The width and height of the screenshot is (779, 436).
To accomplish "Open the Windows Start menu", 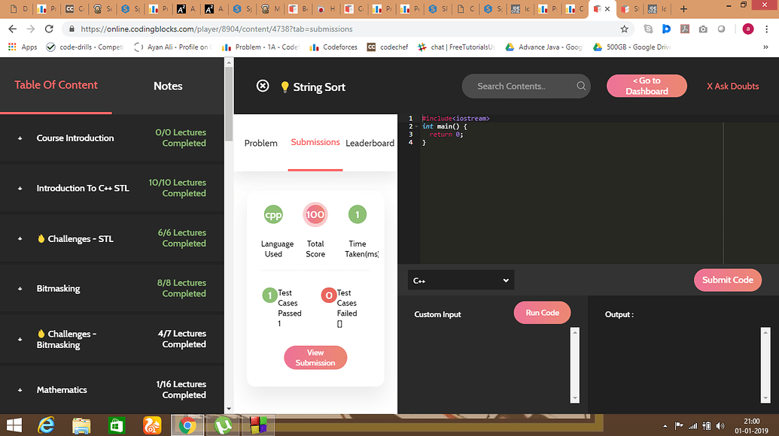I will (x=13, y=425).
